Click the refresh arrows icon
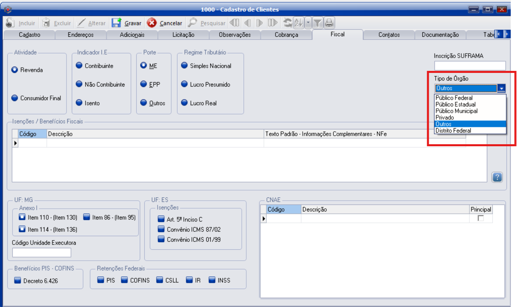The height and width of the screenshot is (307, 517). pyautogui.click(x=288, y=23)
